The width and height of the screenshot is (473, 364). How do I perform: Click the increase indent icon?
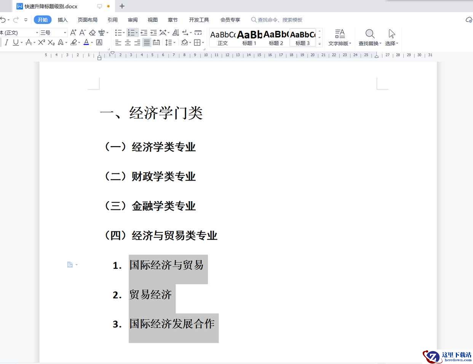coord(153,33)
